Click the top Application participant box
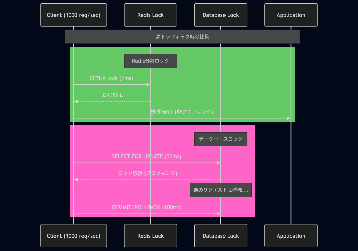The width and height of the screenshot is (358, 251). (291, 15)
